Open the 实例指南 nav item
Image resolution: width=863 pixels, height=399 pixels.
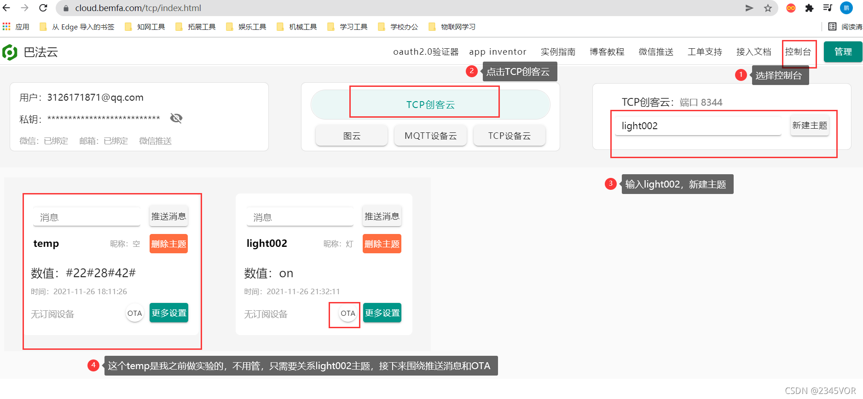tap(558, 52)
